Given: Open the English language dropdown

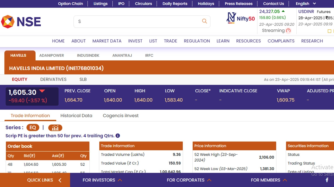Looking at the screenshot, I should click(x=306, y=4).
